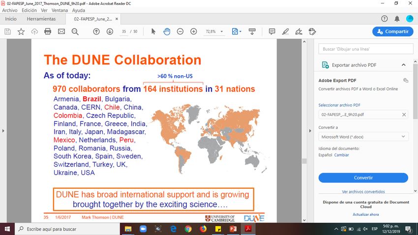Add a comment with the note icon
Viewport: 418px width, 235px height.
pyautogui.click(x=272, y=31)
